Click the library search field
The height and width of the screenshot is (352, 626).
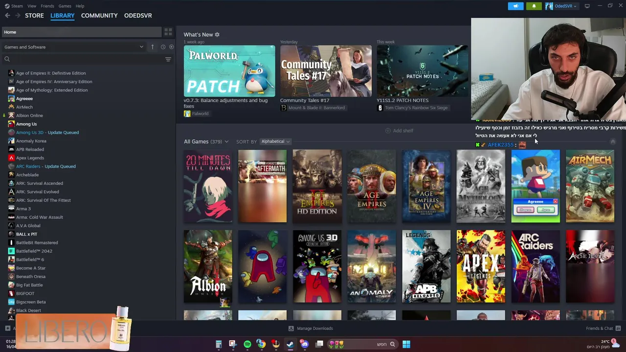coord(83,59)
